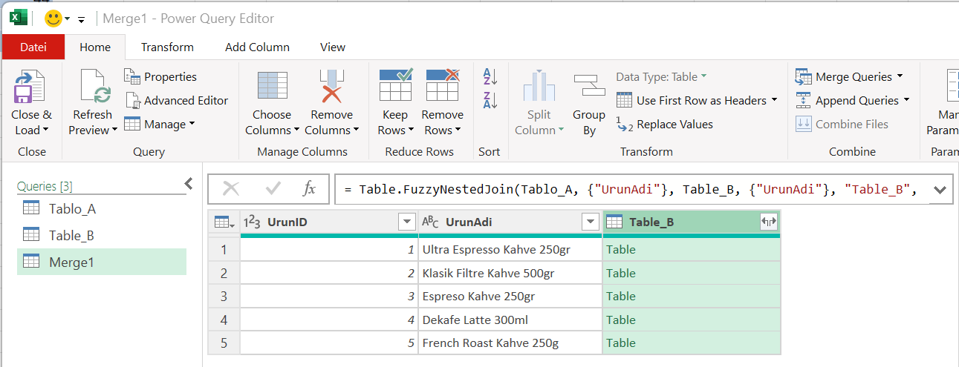Screen dimensions: 959x367
Task: Select the Tablo_A query
Action: (72, 208)
